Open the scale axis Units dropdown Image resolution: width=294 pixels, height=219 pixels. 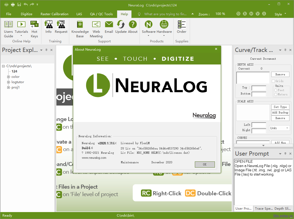click(279, 128)
